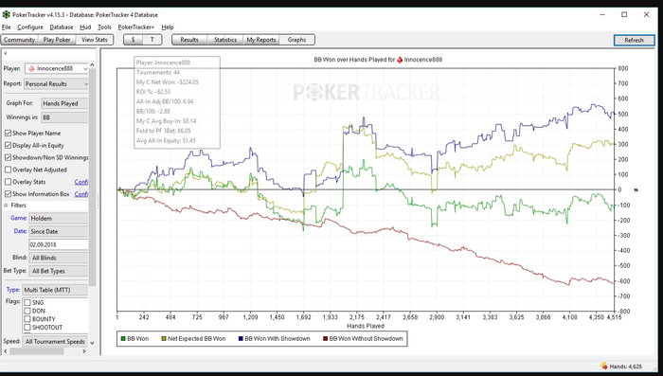Viewport: 663px width, 376px height.
Task: Open Speed dropdown All Tournament Speeds
Action: point(55,341)
